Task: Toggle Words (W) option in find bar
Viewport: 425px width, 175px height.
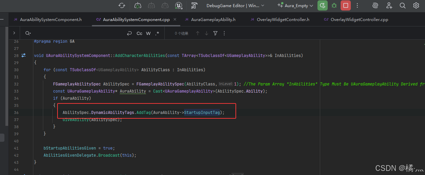Action: (x=148, y=33)
